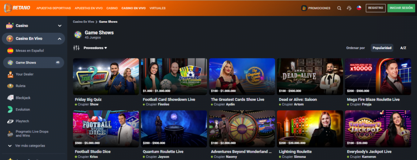The width and height of the screenshot is (417, 160).
Task: Open the Lightning Roulette game thumbnail
Action: [x=310, y=129]
